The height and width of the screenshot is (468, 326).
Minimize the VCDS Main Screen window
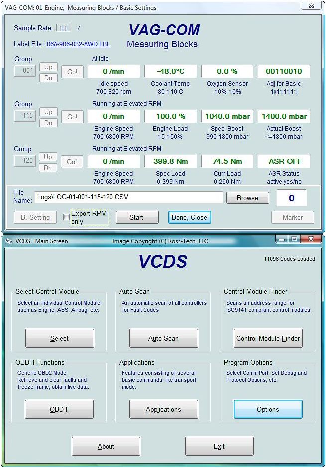point(282,239)
